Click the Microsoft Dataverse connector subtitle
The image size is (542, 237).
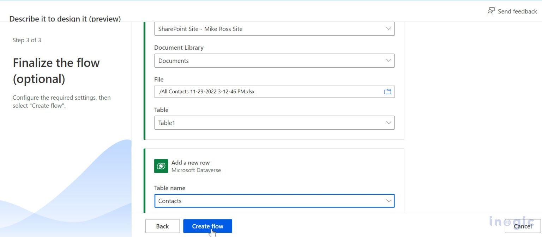click(x=196, y=170)
